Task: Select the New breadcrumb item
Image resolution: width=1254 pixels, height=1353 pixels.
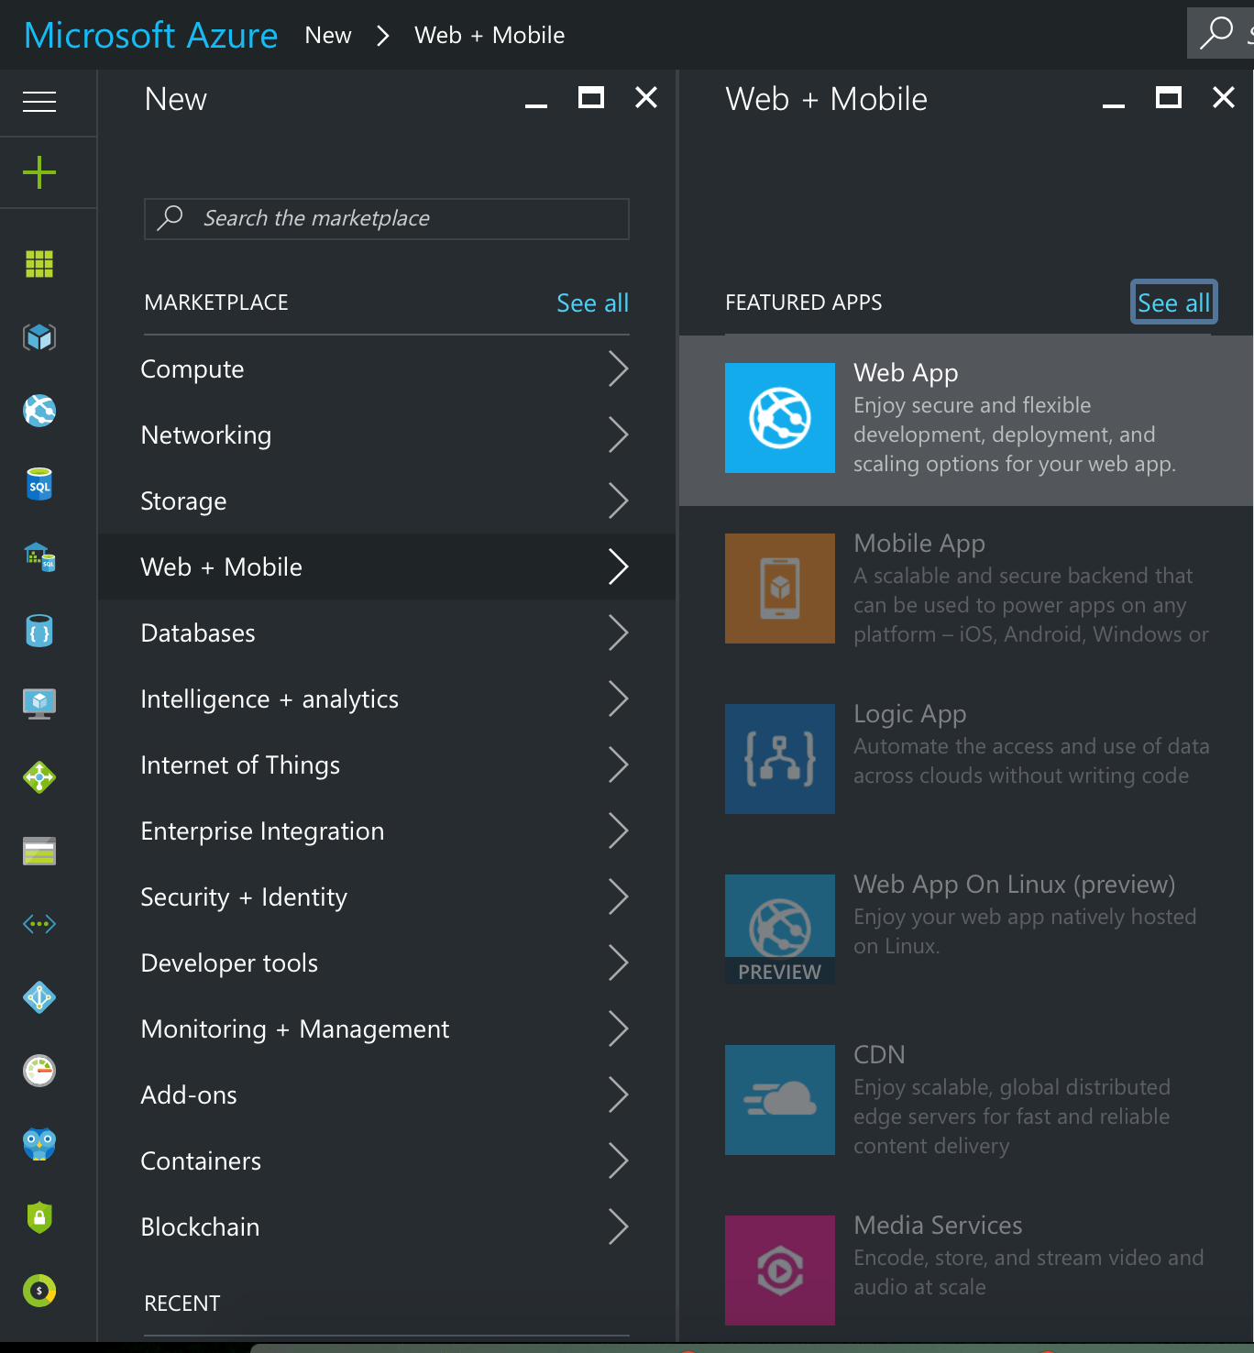Action: 327,35
